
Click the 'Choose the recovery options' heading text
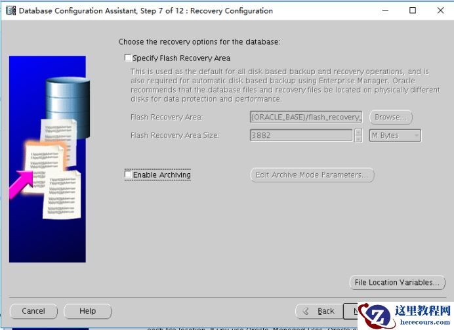pos(199,42)
